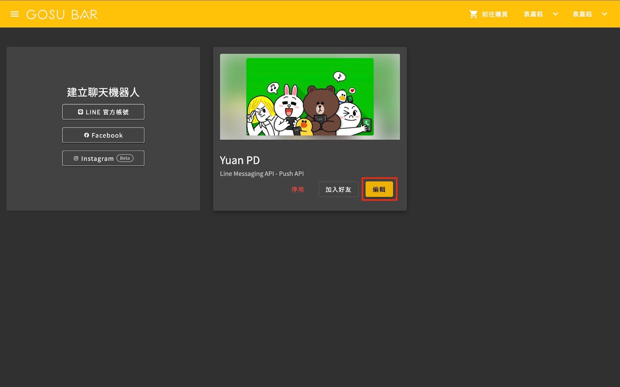
Task: Click 加入好友 button on Yuan PD card
Action: pos(338,190)
